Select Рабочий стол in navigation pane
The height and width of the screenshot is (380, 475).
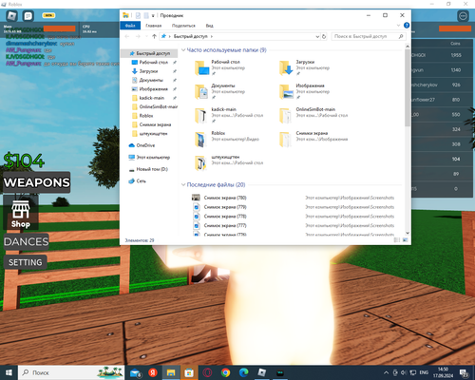click(154, 63)
